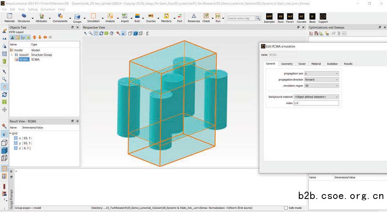
Task: Open the Support chat icon
Action: [x=323, y=16]
